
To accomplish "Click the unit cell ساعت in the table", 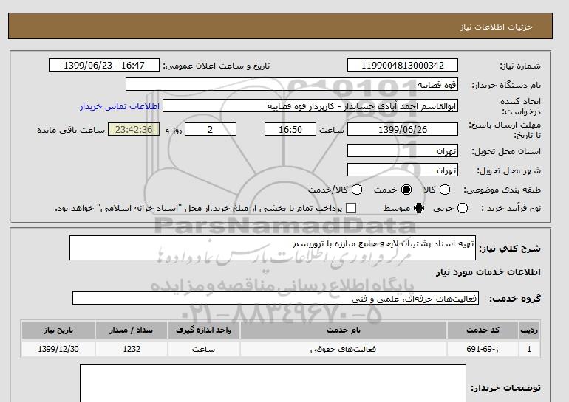I will pos(203,349).
